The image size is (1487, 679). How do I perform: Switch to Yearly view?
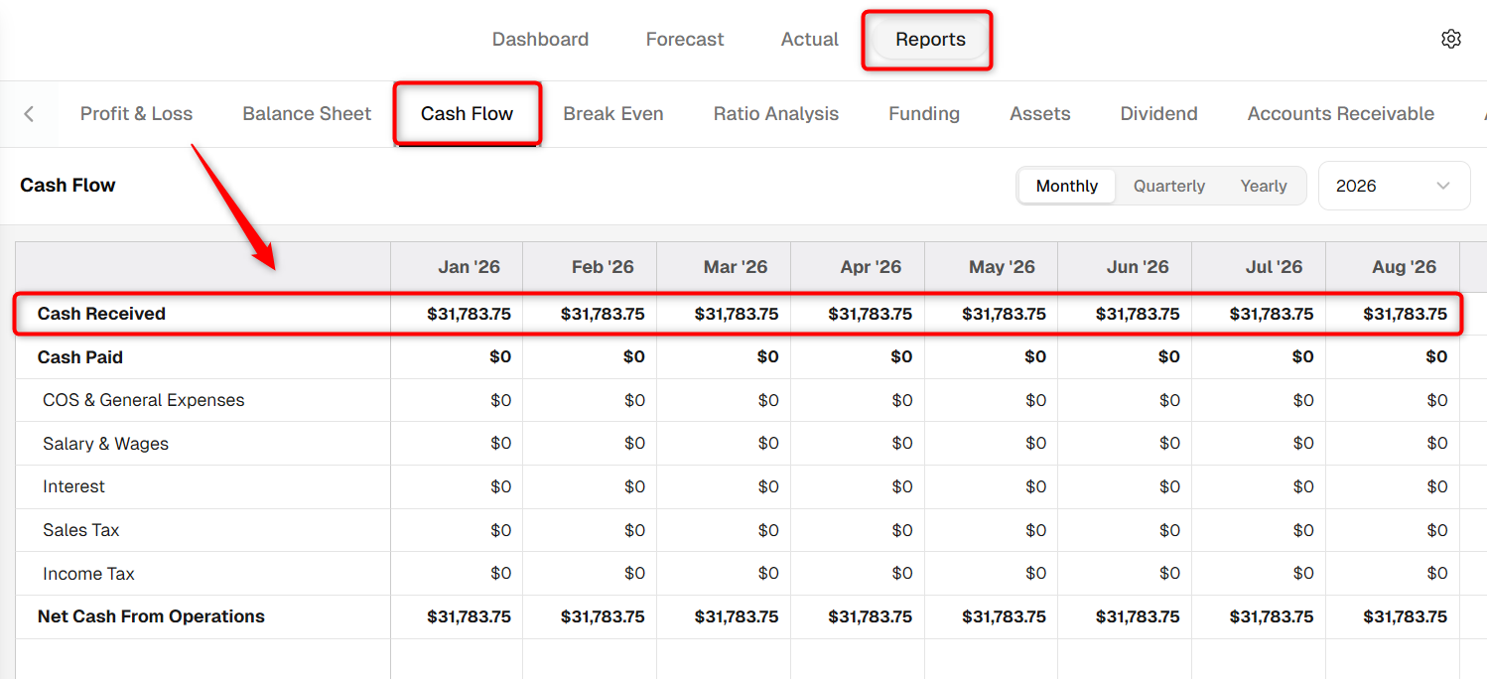[x=1263, y=186]
